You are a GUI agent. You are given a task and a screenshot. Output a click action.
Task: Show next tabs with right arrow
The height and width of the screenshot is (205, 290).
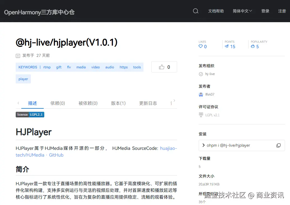point(174,101)
